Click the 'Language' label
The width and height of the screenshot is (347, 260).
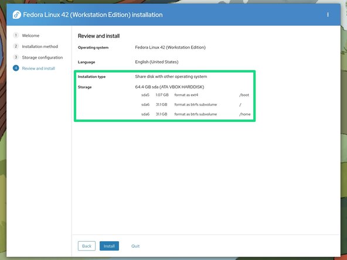pos(86,62)
